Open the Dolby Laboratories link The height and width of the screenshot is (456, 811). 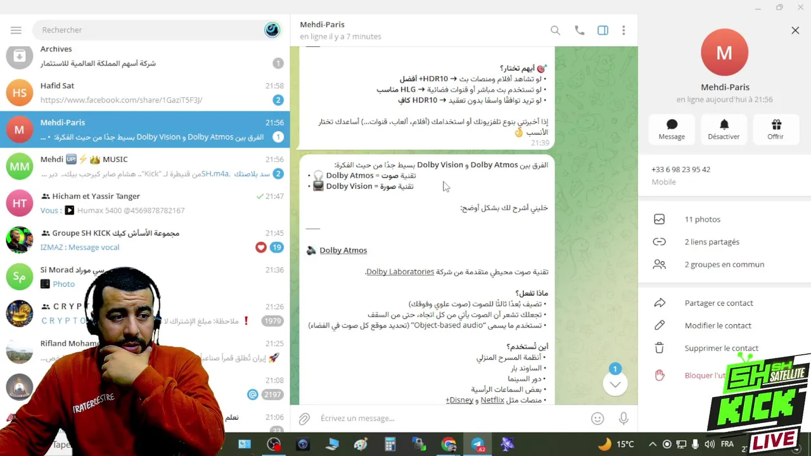pos(400,272)
